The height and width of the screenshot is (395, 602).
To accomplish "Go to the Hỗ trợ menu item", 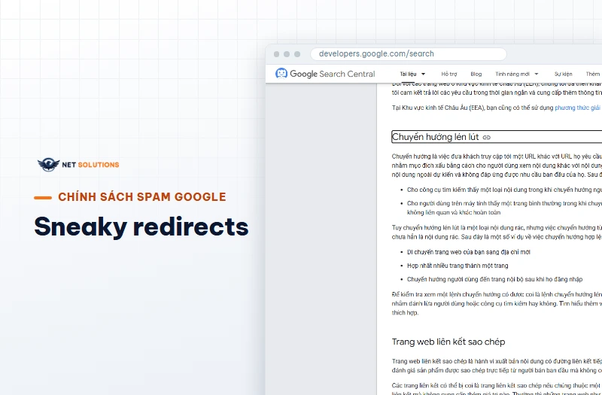I will pyautogui.click(x=448, y=74).
